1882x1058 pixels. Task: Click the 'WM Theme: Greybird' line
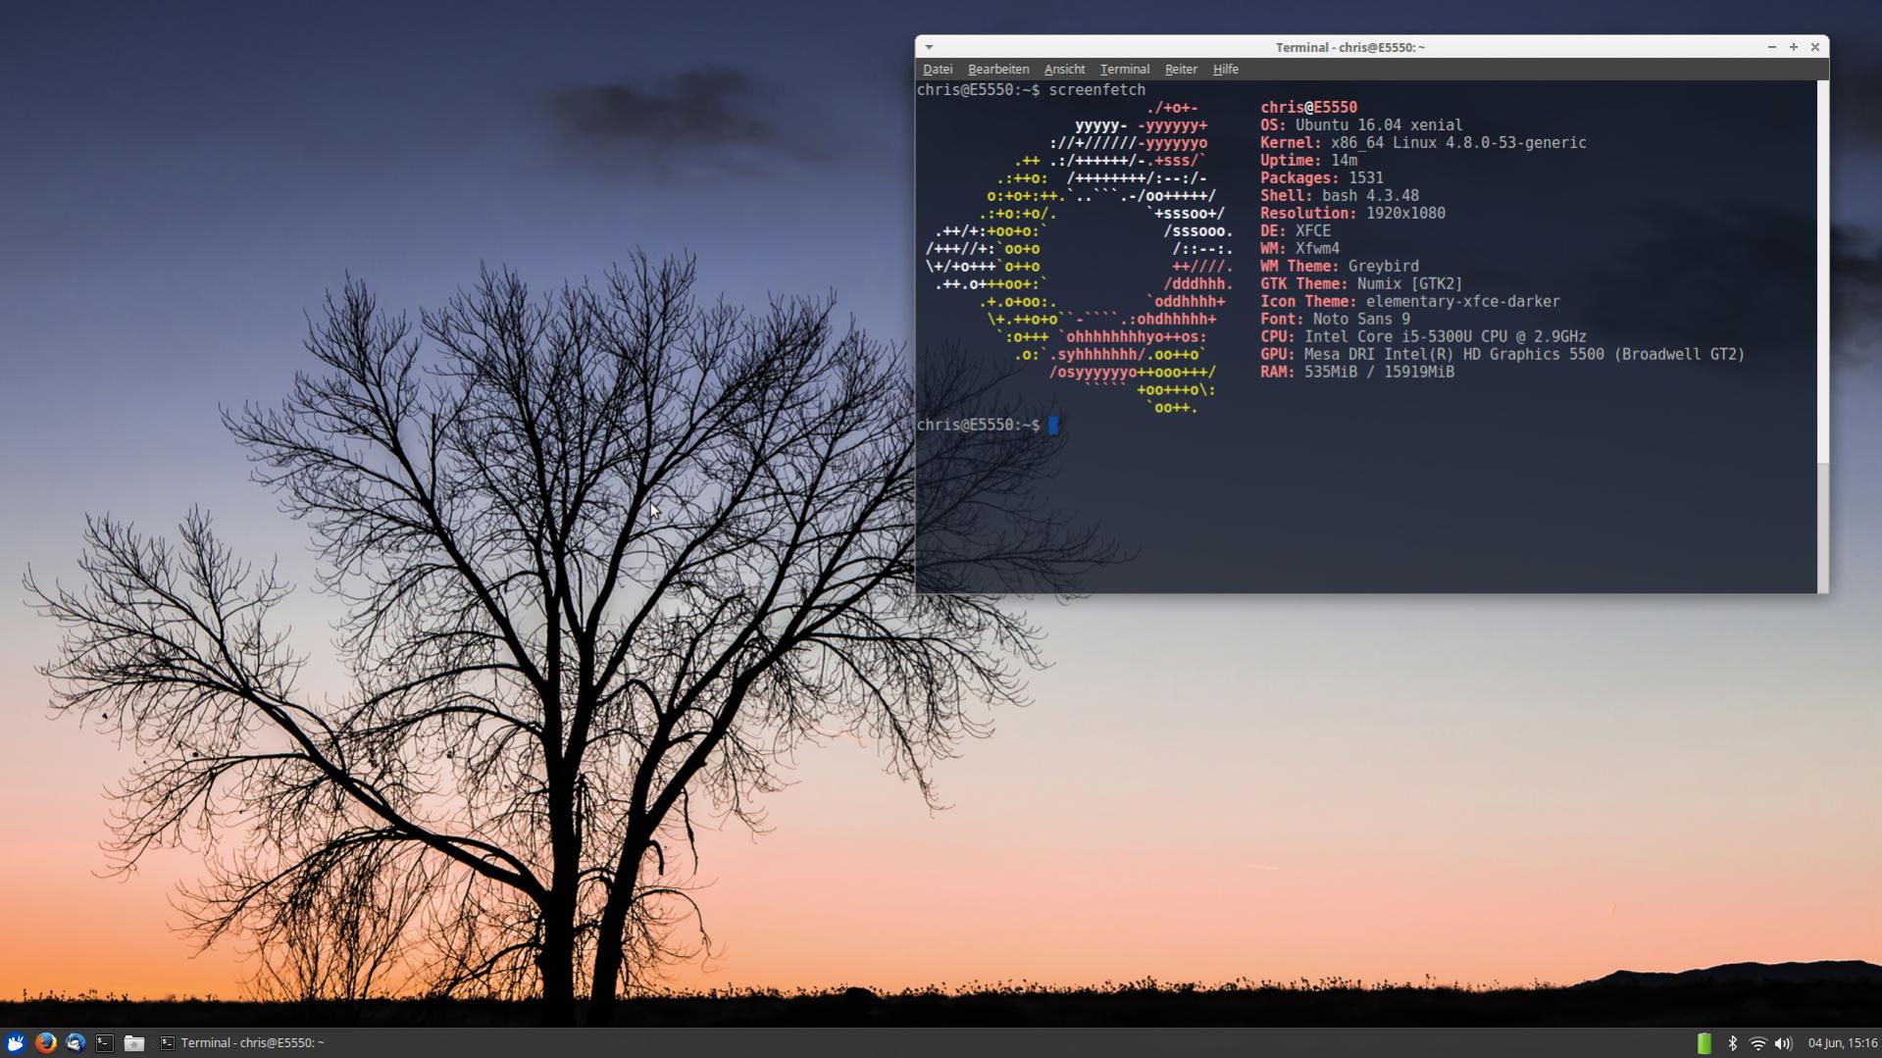1340,267
